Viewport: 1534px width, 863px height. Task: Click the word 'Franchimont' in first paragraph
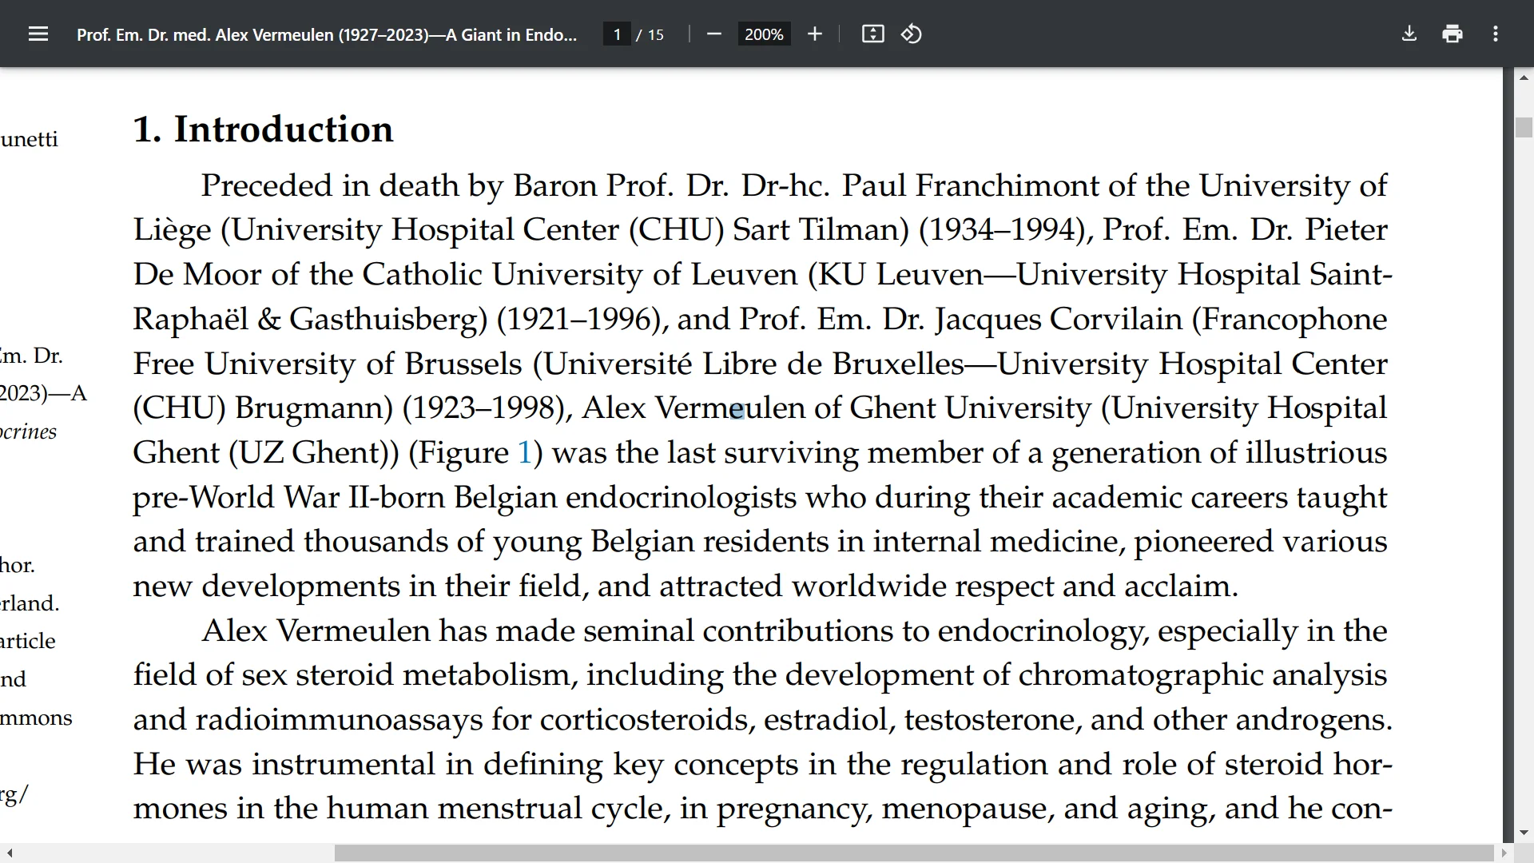(x=1006, y=185)
